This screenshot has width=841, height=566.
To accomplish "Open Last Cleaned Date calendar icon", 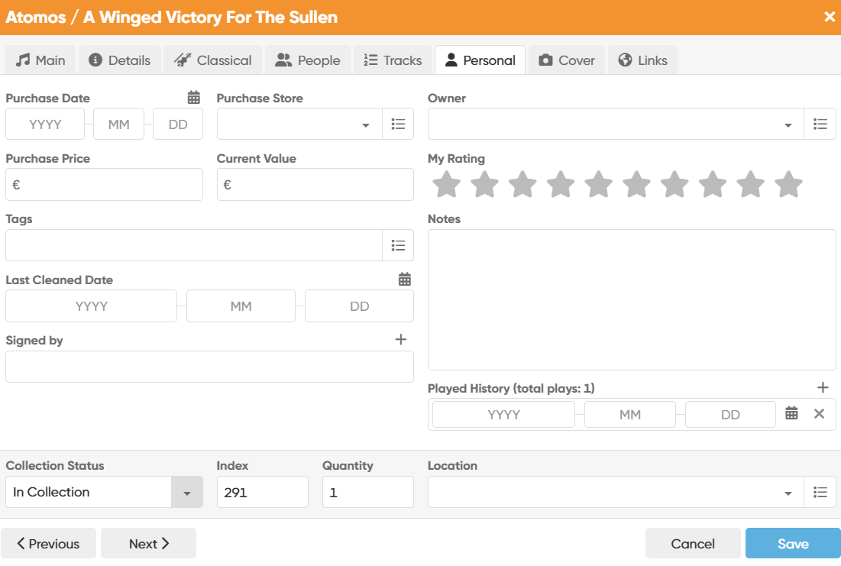I will coord(405,280).
